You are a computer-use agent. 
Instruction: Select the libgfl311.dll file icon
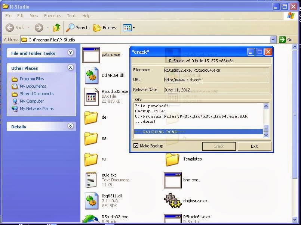click(x=91, y=201)
